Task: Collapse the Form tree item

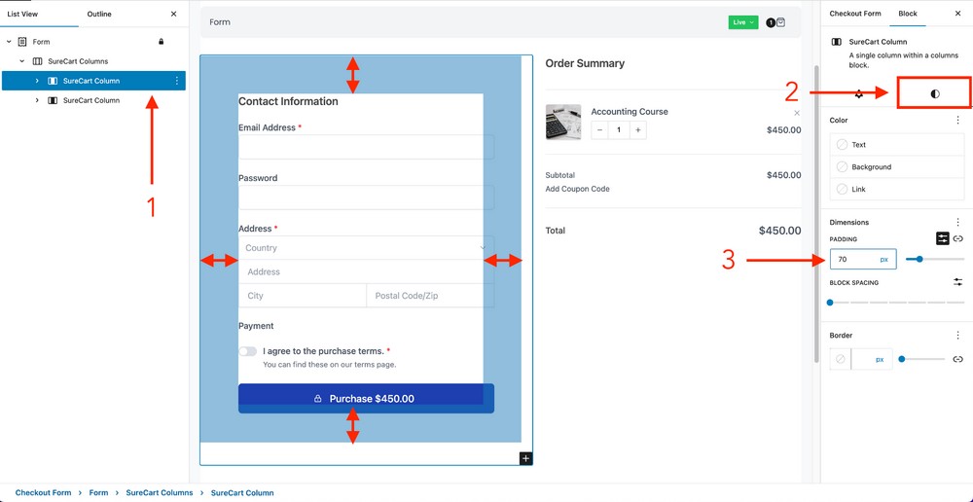Action: 9,42
